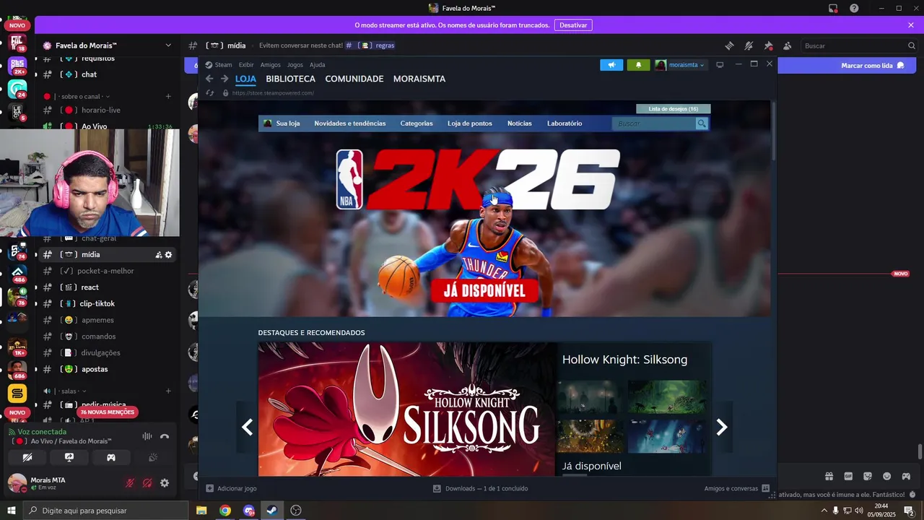Show next featured game carousel arrow

pyautogui.click(x=722, y=428)
